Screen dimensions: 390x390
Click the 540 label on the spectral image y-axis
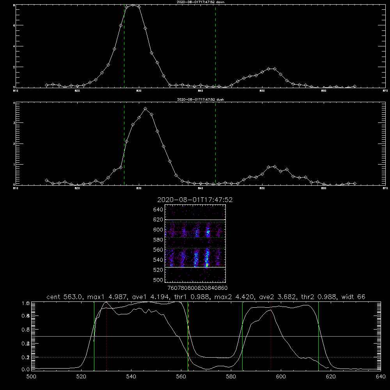click(x=158, y=260)
